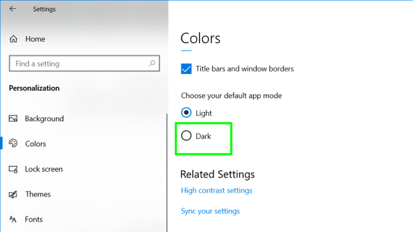Click the Themes brush icon
This screenshot has height=232, width=413.
coord(13,195)
